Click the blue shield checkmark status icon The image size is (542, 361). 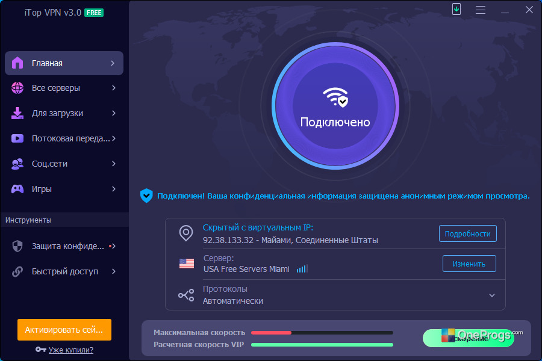pyautogui.click(x=146, y=196)
